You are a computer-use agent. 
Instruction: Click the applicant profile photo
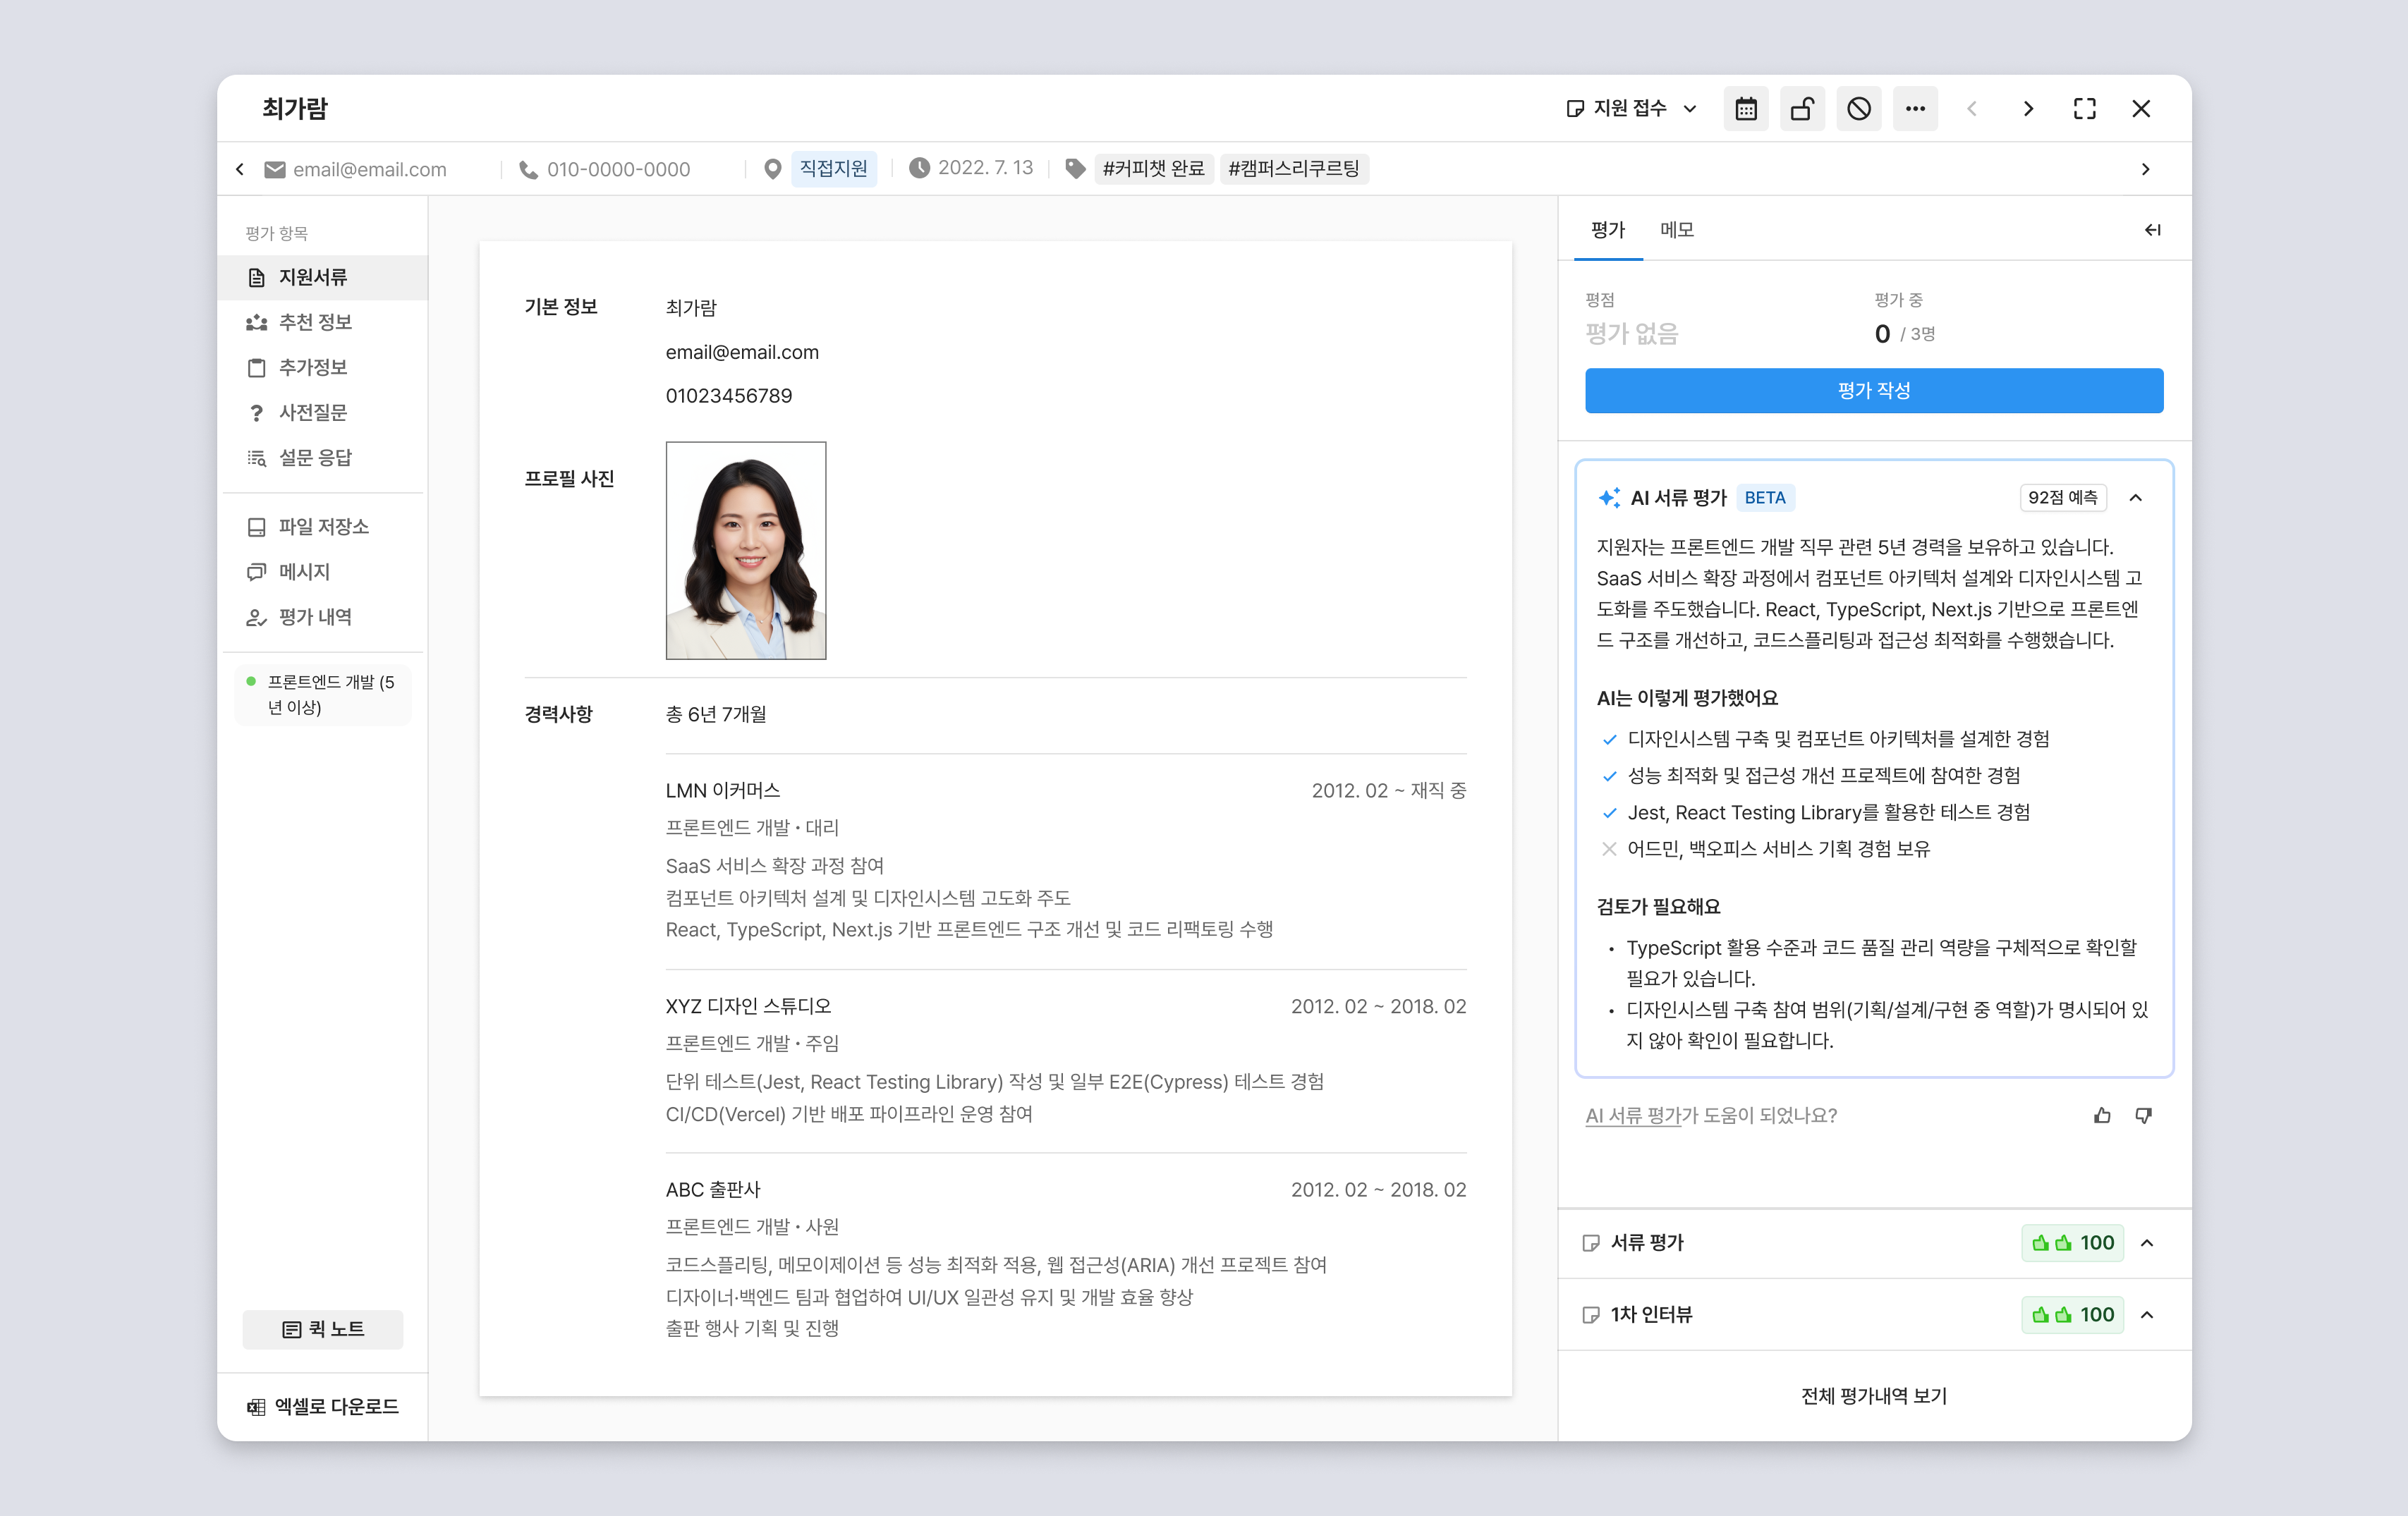point(745,551)
